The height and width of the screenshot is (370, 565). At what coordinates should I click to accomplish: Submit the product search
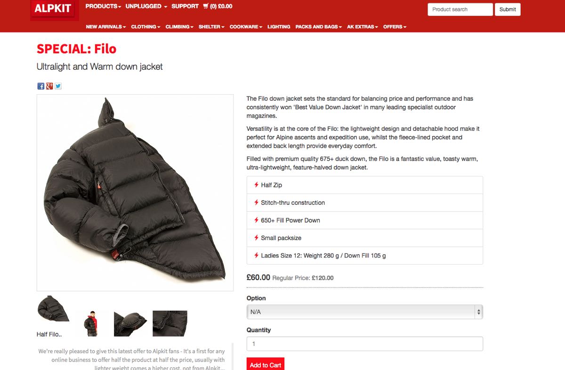pos(508,9)
